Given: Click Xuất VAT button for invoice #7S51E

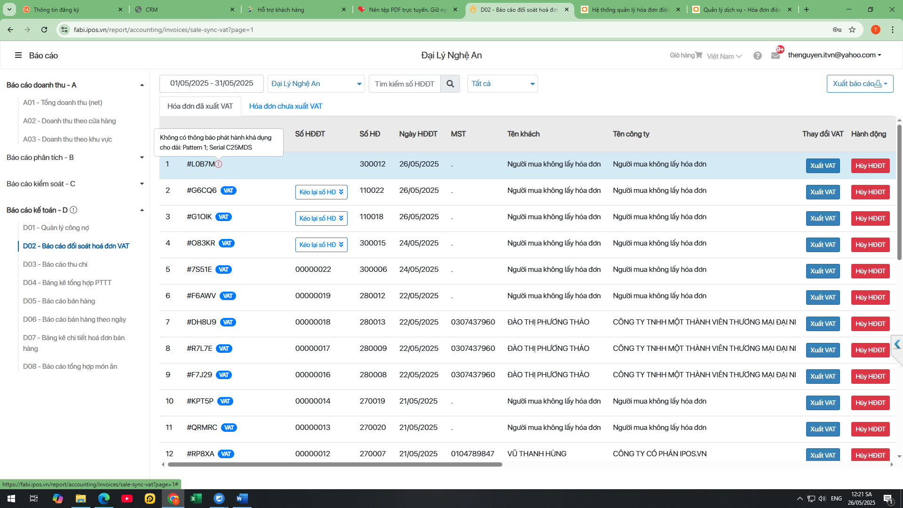Looking at the screenshot, I should 823,271.
